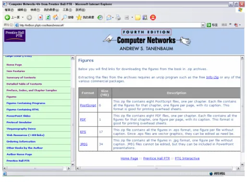Go to Home Page footer link
The width and height of the screenshot is (248, 182).
129,158
